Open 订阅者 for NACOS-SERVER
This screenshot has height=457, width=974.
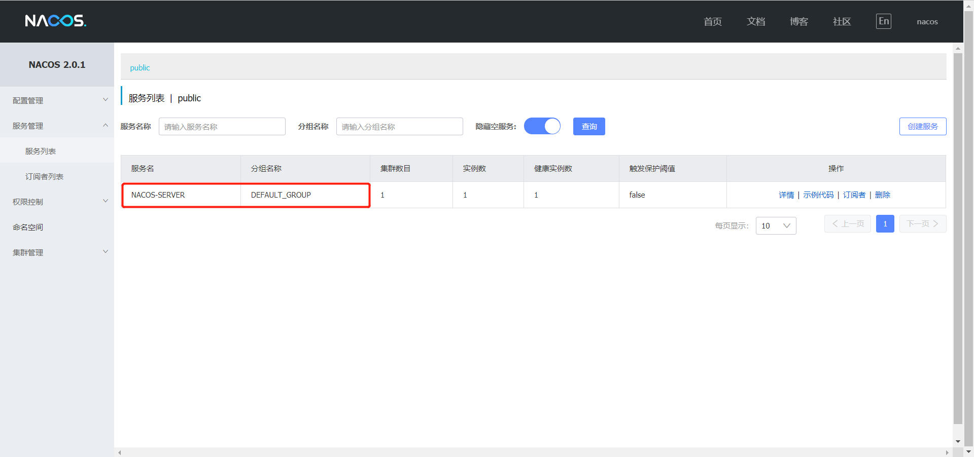(854, 195)
